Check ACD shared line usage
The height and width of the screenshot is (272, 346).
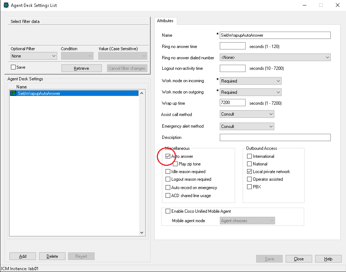168,195
